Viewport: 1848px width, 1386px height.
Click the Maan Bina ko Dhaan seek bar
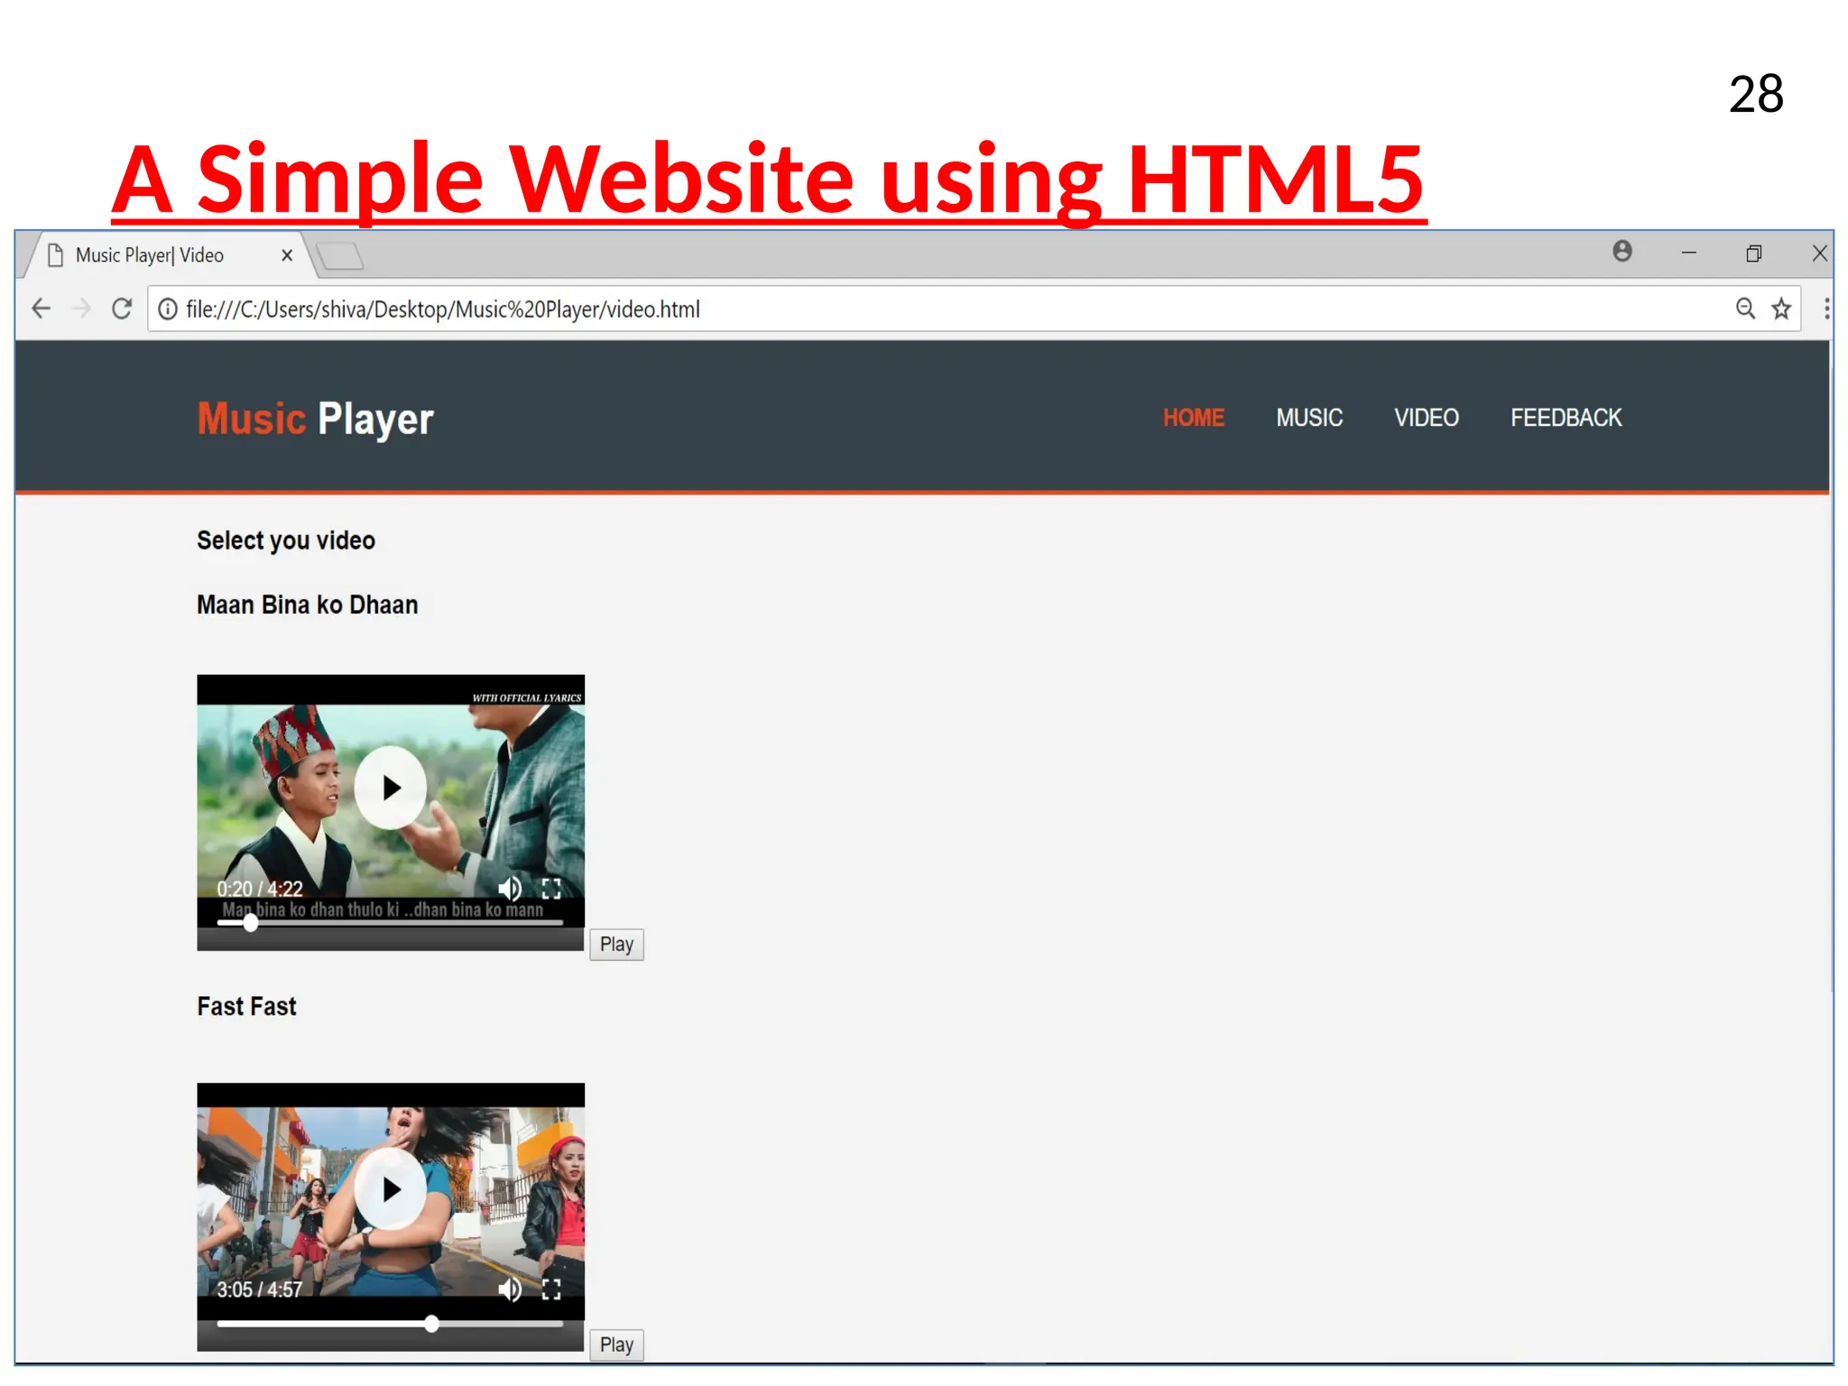click(390, 923)
